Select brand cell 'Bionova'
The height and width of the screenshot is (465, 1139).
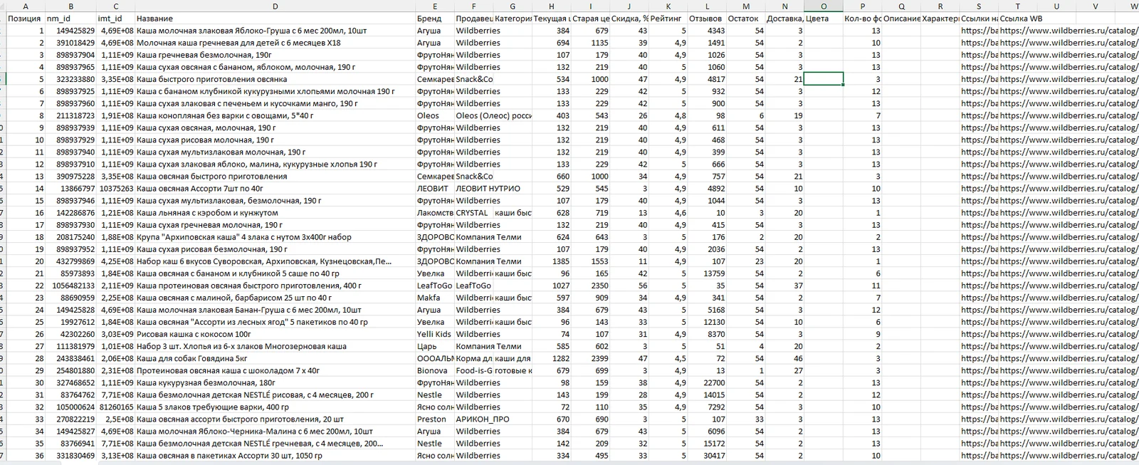pos(435,370)
